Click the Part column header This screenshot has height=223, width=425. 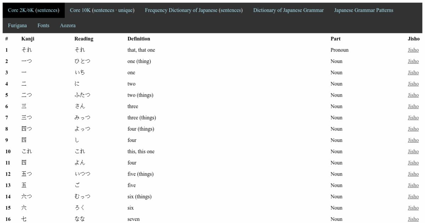point(335,39)
